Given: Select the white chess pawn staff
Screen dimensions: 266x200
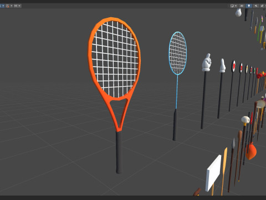Looking at the screenshot, I should (222, 66).
